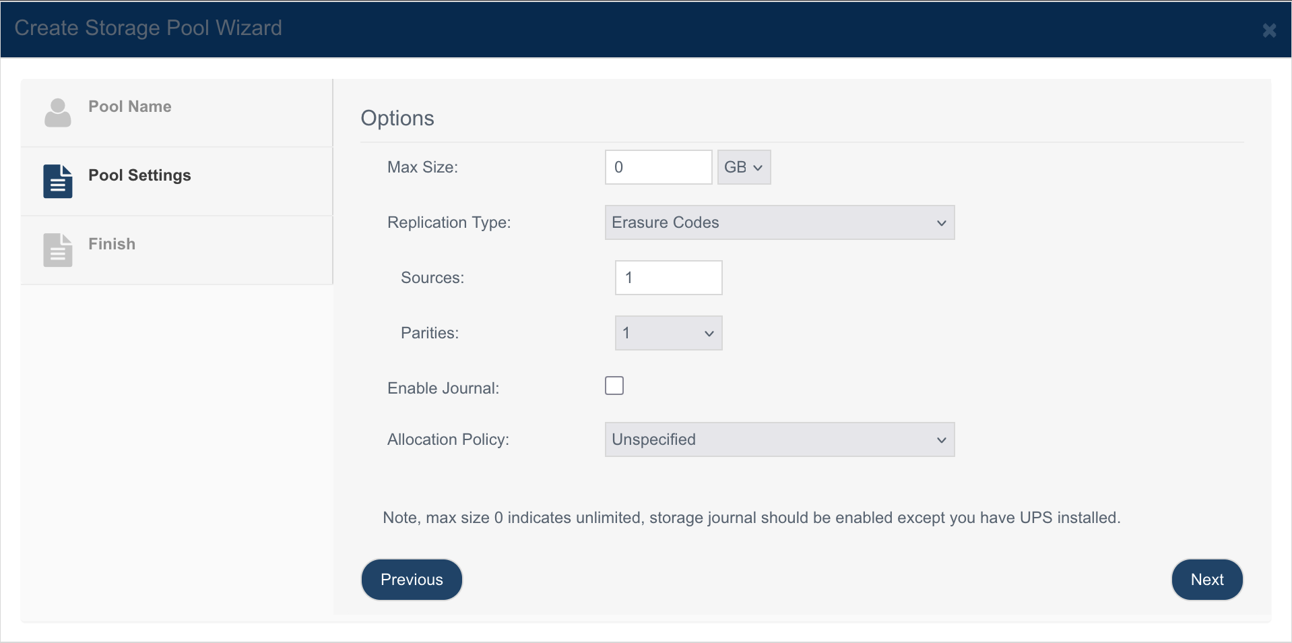The image size is (1292, 643).
Task: Click the gray Finish step document icon
Action: (58, 250)
